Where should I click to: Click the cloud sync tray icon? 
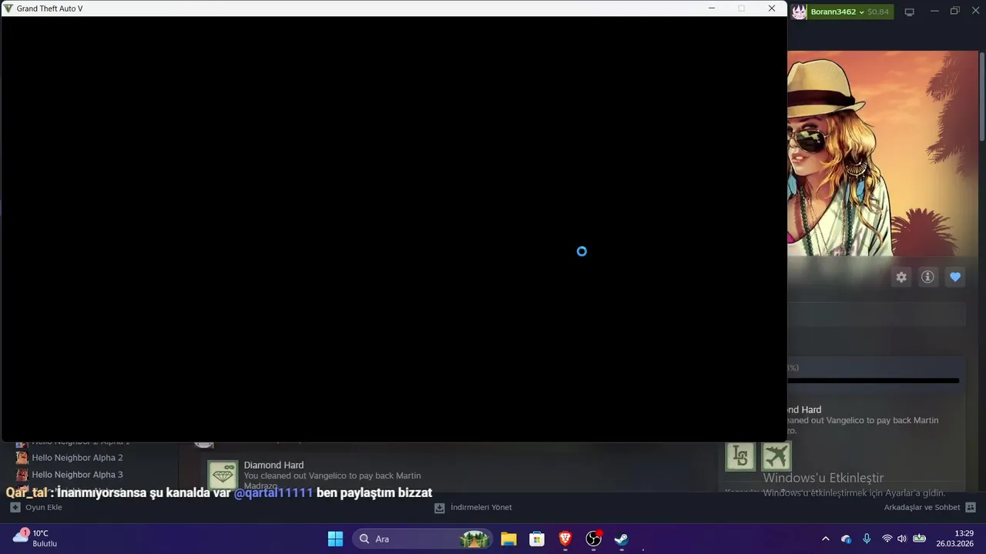847,539
